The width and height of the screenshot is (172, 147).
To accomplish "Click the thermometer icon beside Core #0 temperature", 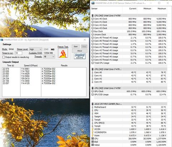I will click(x=92, y=72).
